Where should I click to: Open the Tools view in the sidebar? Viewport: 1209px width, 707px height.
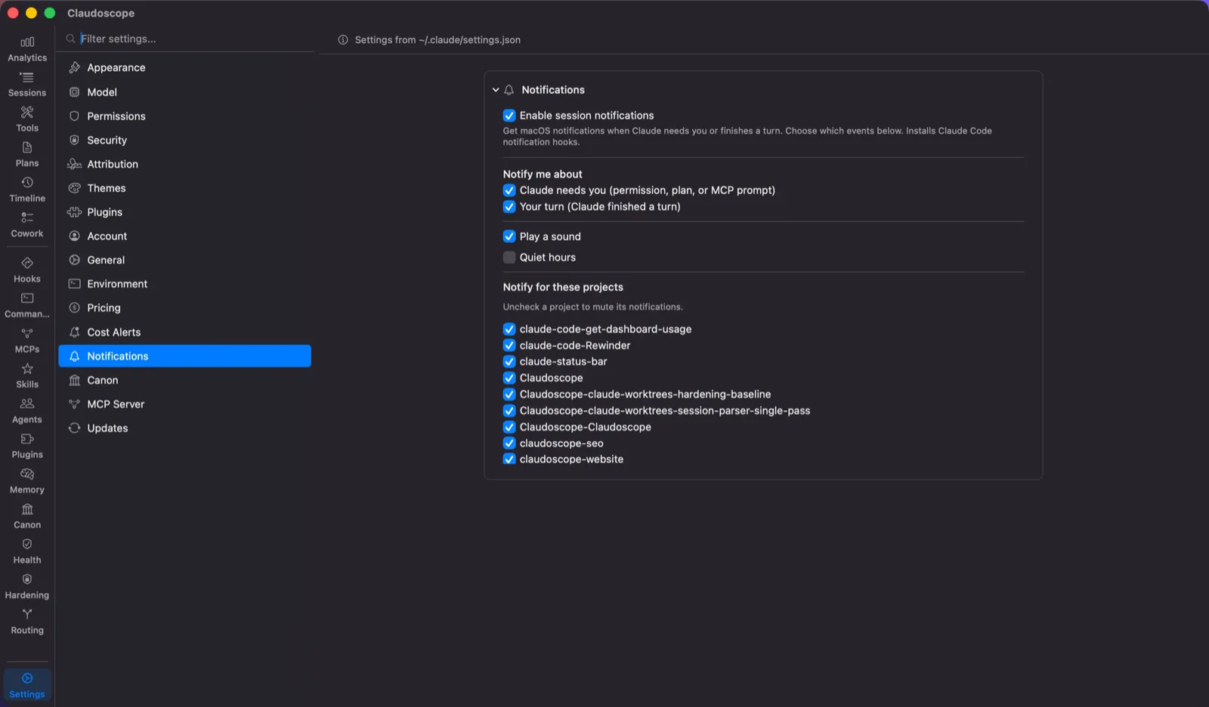[27, 119]
